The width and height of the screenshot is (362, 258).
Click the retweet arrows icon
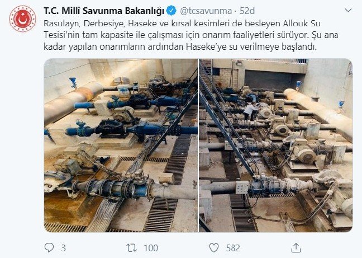132,248
